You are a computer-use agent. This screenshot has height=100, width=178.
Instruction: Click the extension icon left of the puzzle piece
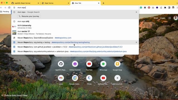click(161, 7)
